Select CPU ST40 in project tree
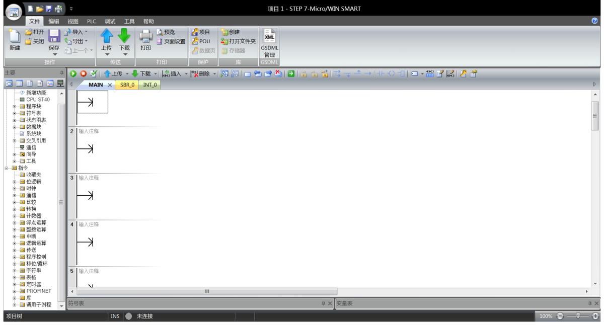Image resolution: width=604 pixels, height=325 pixels. (x=34, y=100)
